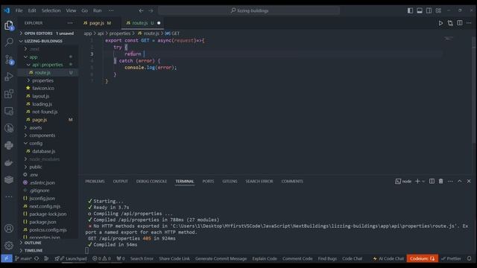Open Explorer Views and More Actions
Screen dimensions: 477x268
pos(70,23)
